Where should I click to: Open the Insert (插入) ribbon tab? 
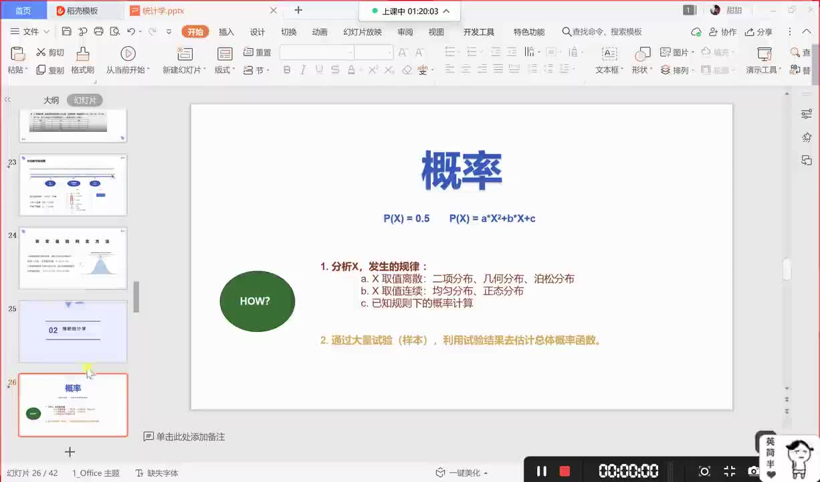click(x=227, y=32)
